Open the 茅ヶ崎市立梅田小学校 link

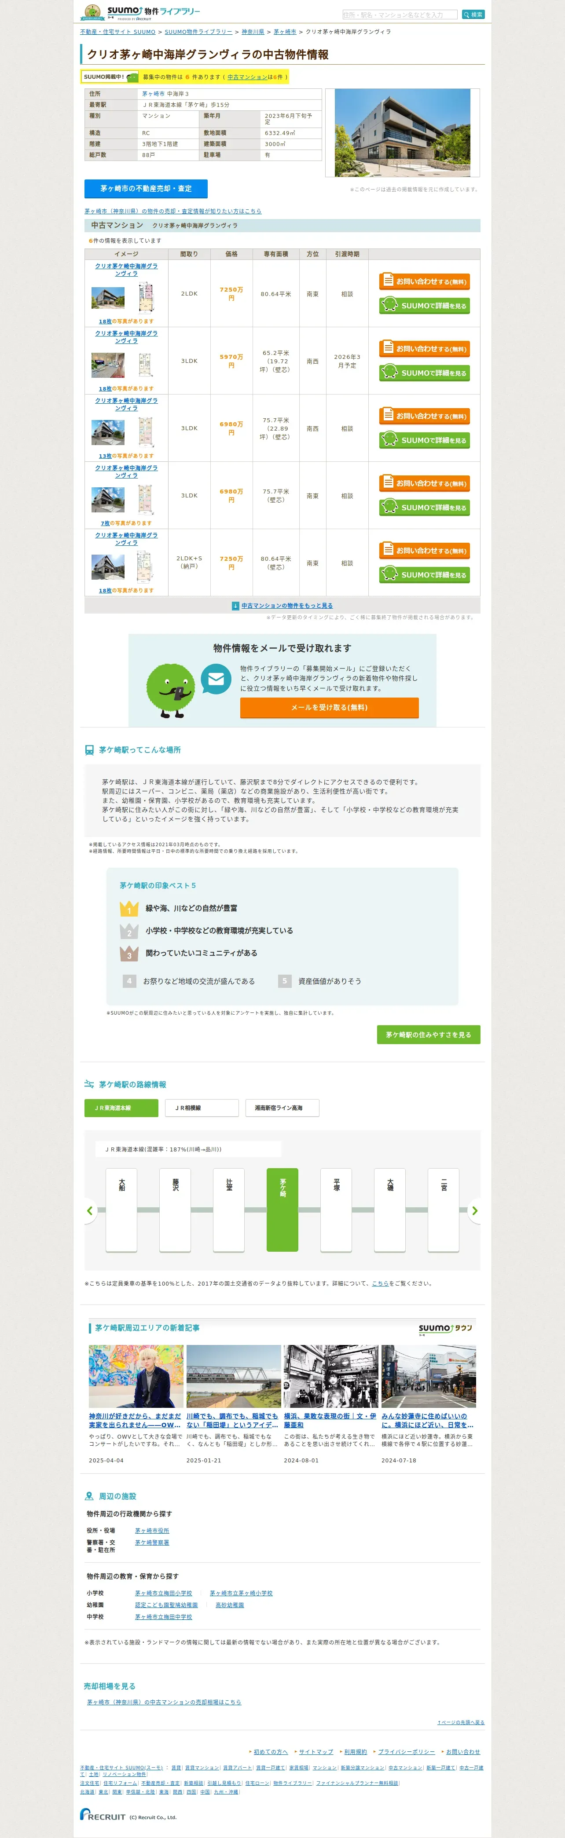coord(164,1593)
